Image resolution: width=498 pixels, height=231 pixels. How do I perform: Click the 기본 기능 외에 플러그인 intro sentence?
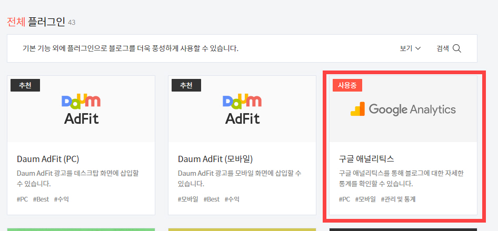click(131, 48)
